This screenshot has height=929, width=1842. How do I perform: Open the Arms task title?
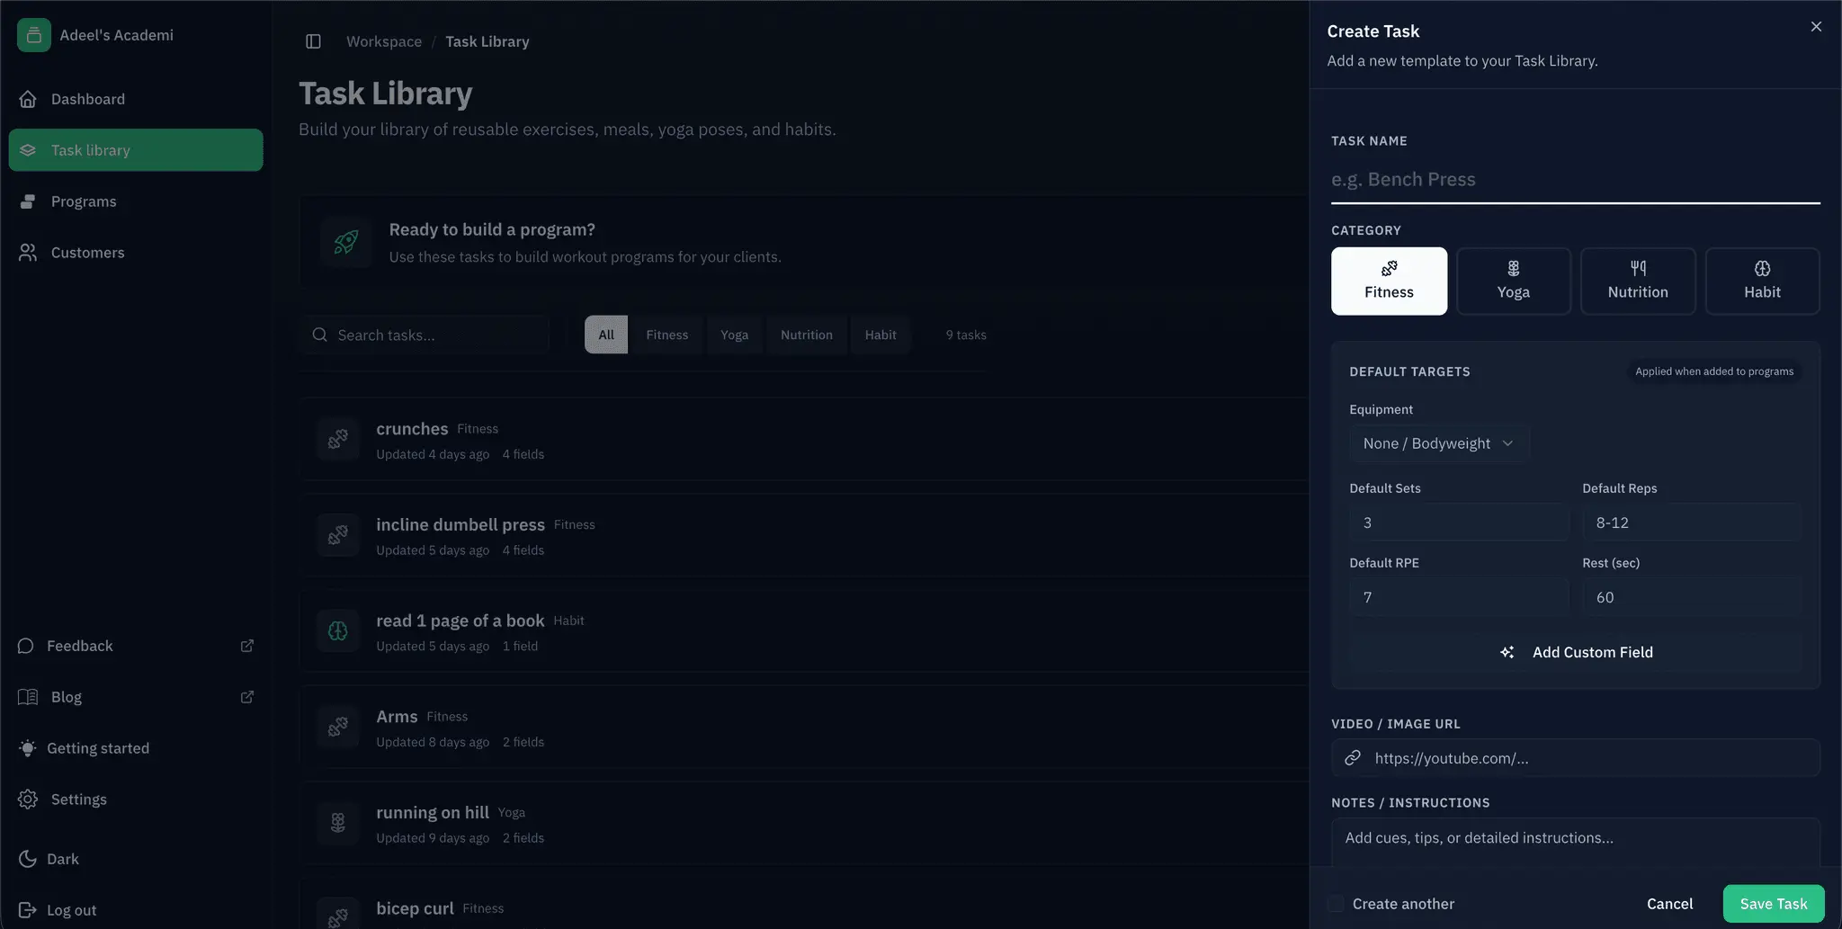397,717
